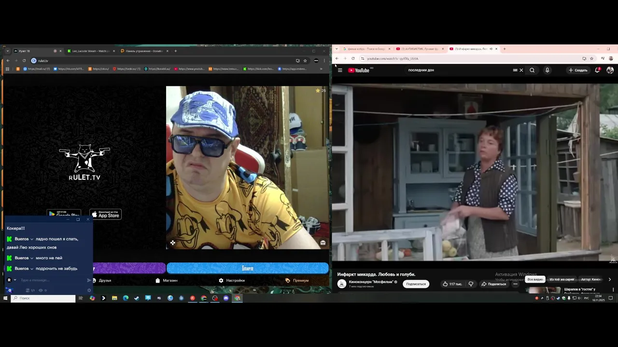
Task: Open Discord from the taskbar
Action: 226,298
